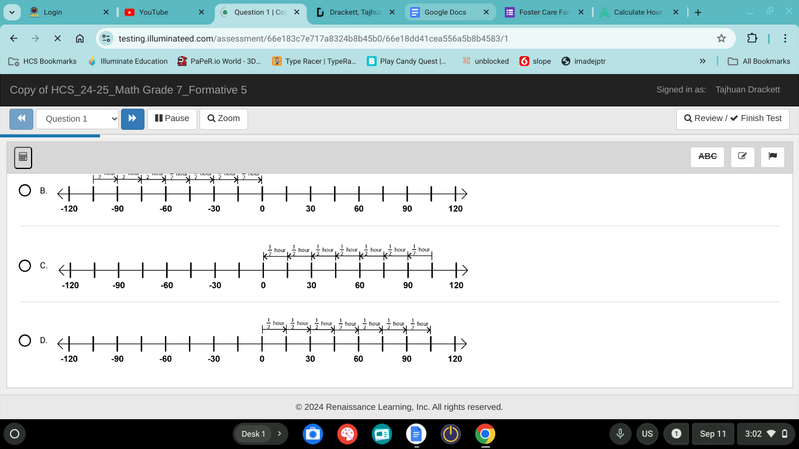
Task: Open the notification count badge
Action: 676,434
